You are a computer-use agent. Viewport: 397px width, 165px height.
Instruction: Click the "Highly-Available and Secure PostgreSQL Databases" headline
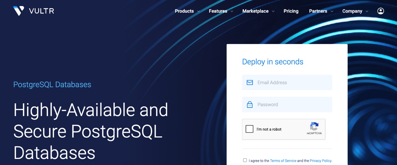91,131
